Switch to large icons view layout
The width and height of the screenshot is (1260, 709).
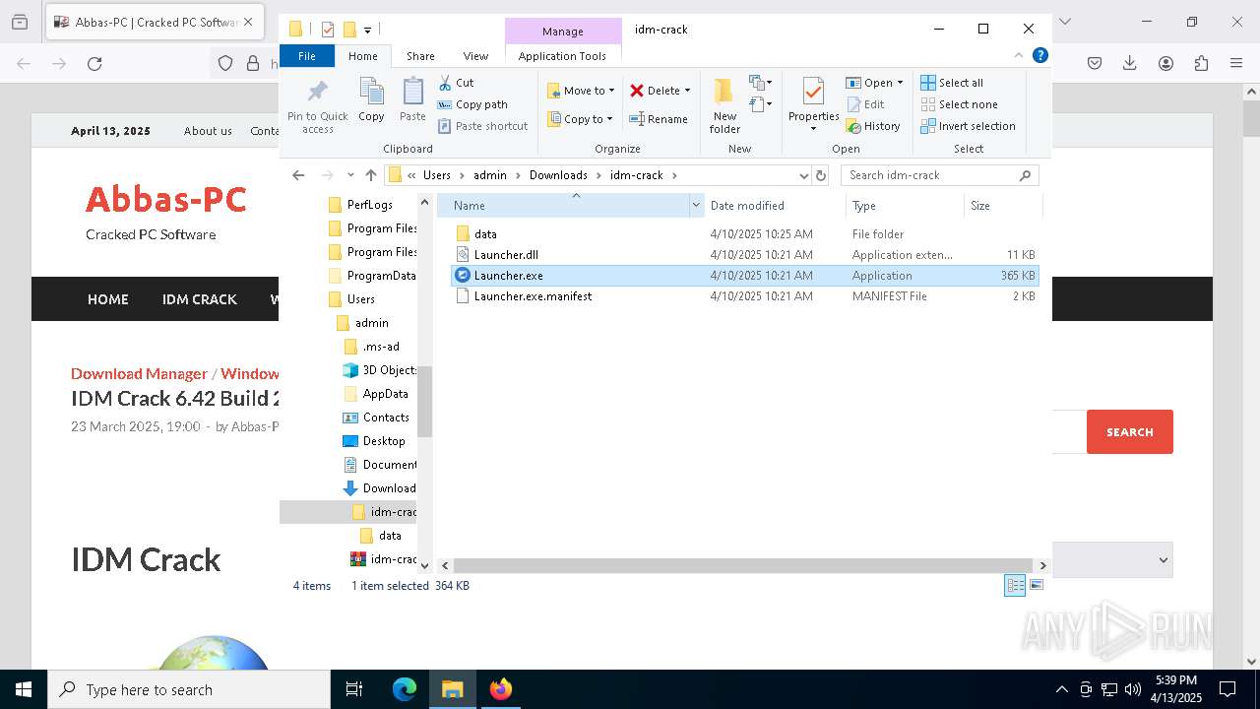(x=1036, y=586)
